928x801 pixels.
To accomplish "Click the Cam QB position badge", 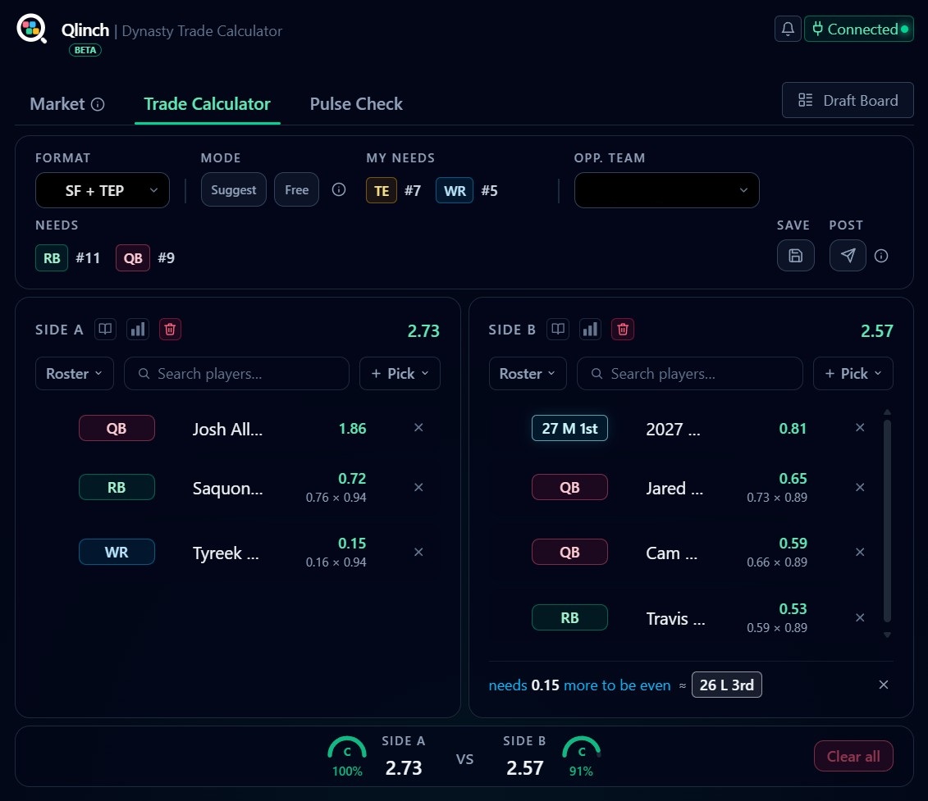I will (569, 552).
